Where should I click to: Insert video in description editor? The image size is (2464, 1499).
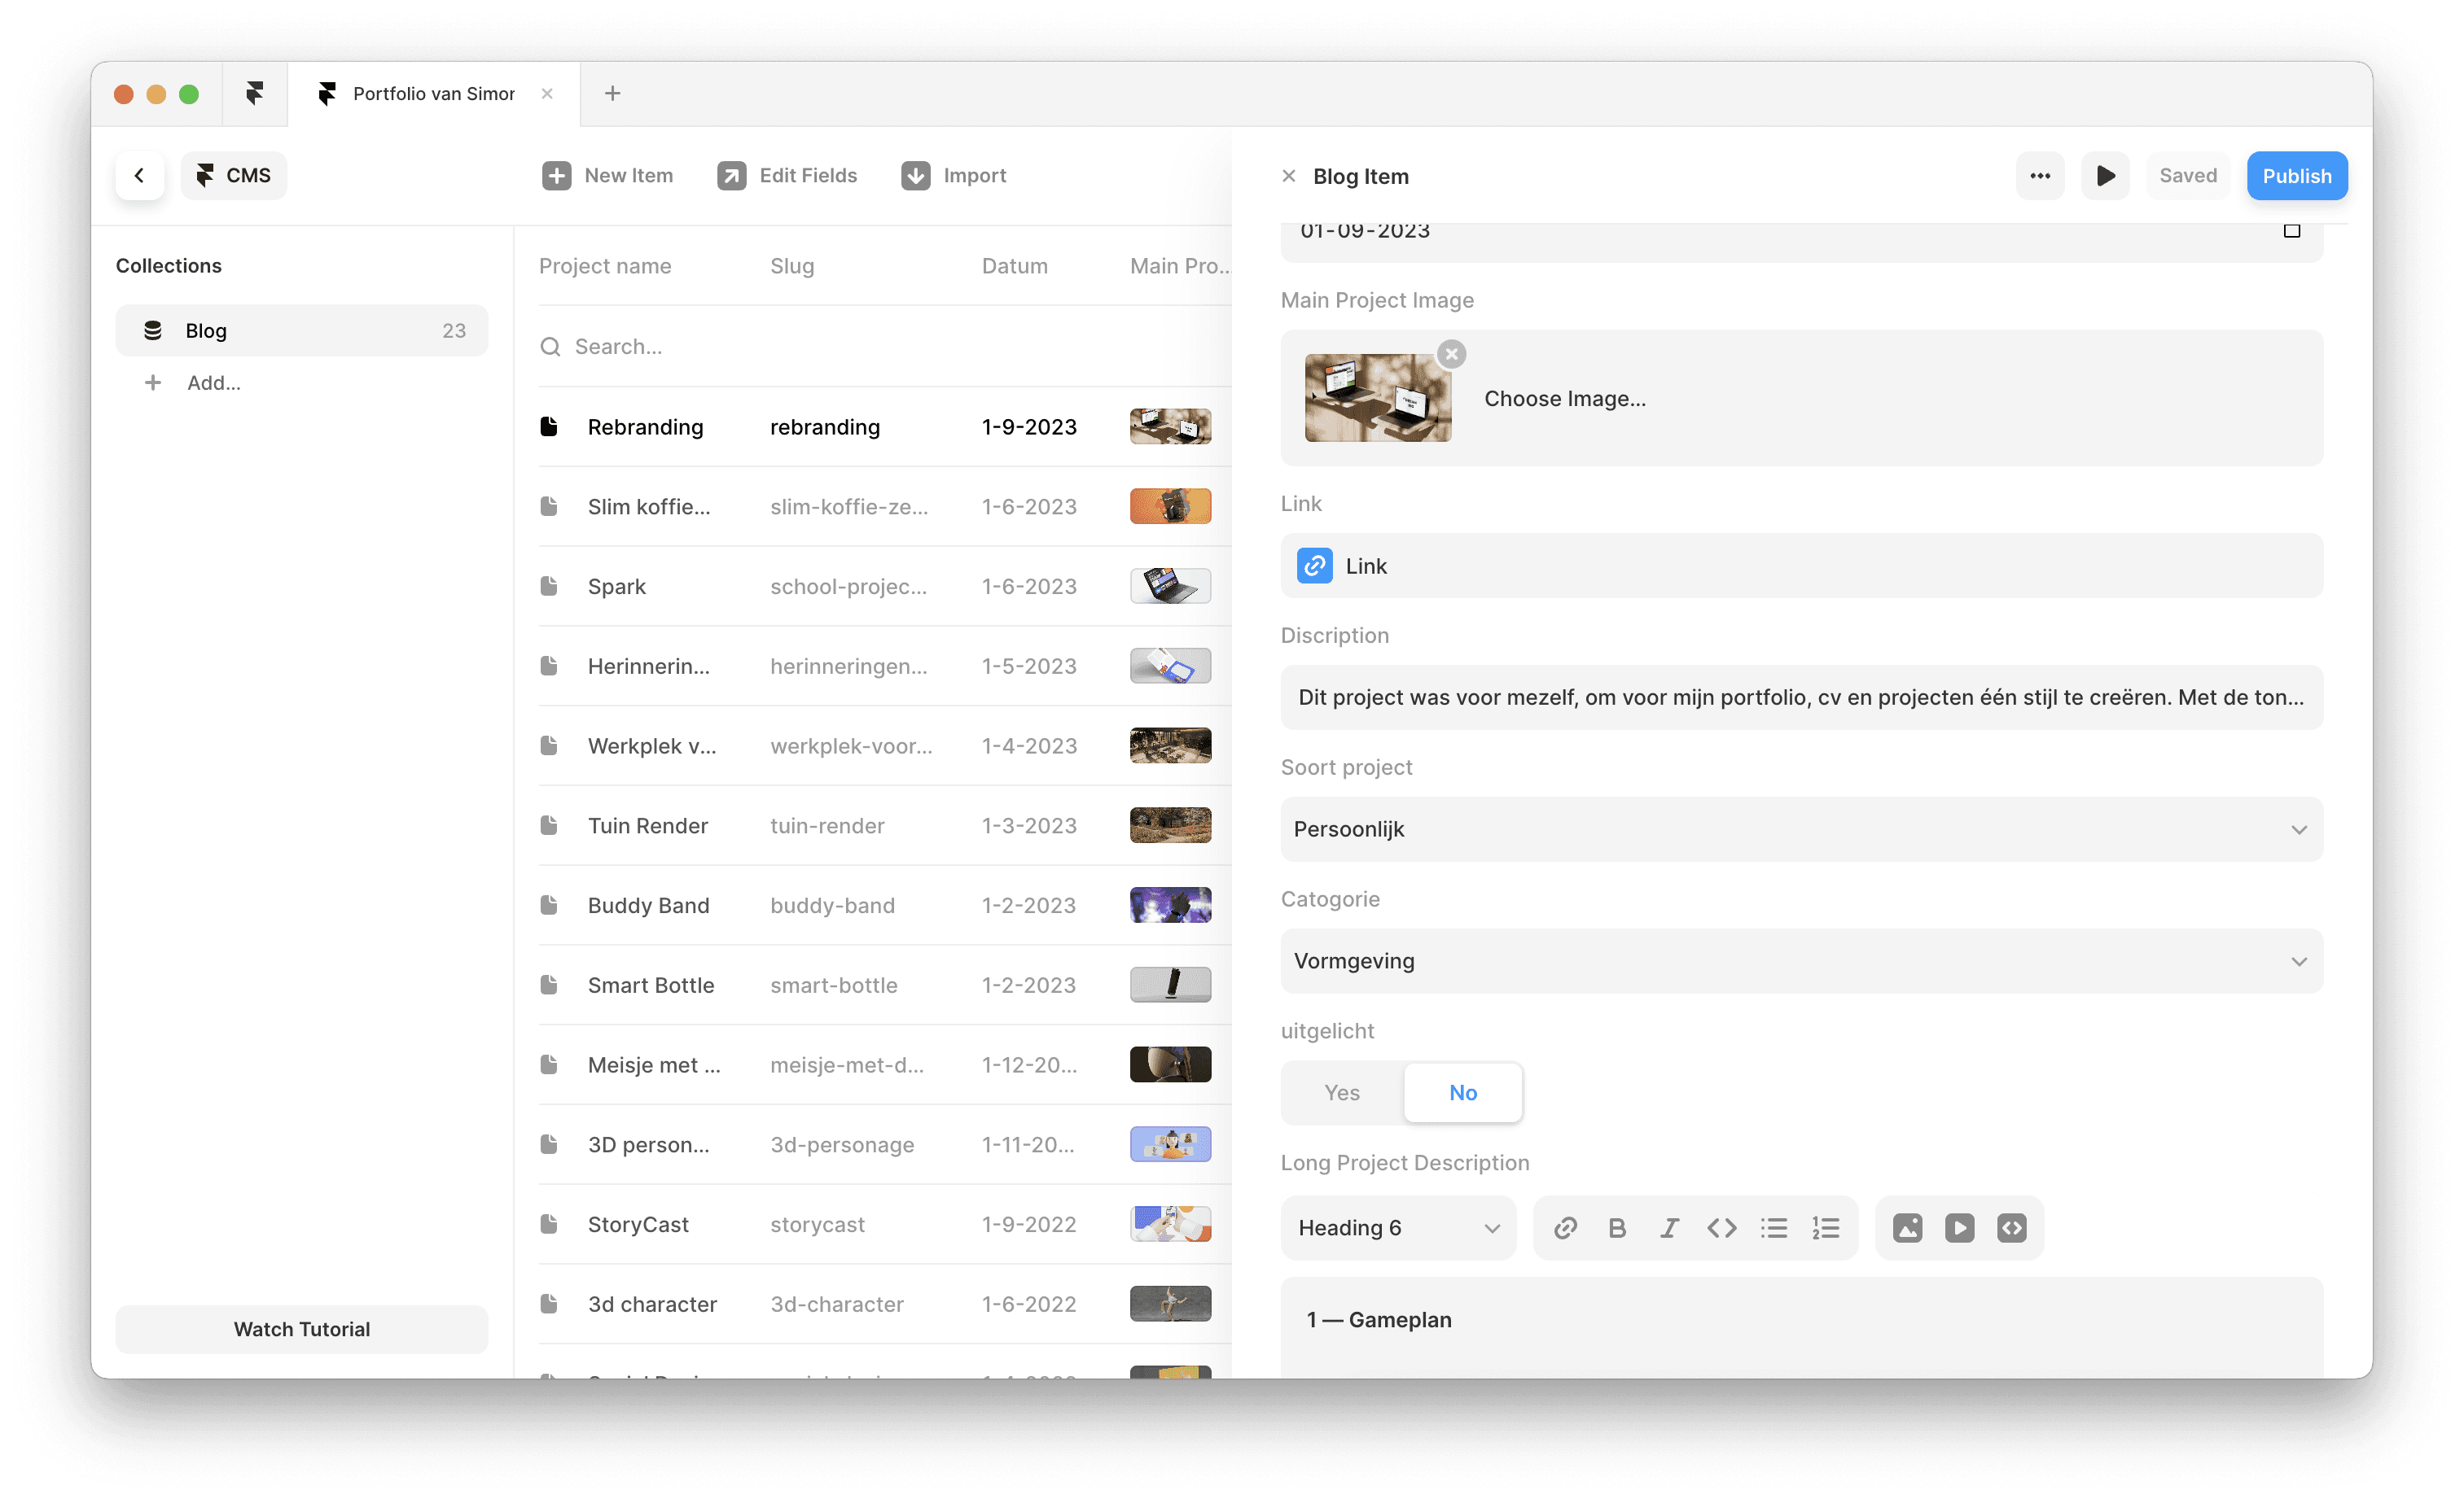click(1959, 1228)
